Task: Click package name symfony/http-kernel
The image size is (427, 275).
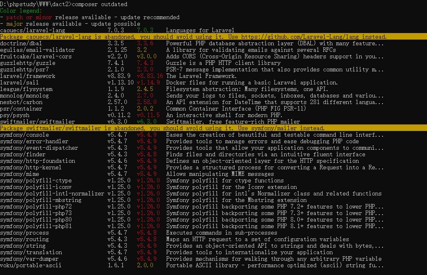Action: [31, 168]
